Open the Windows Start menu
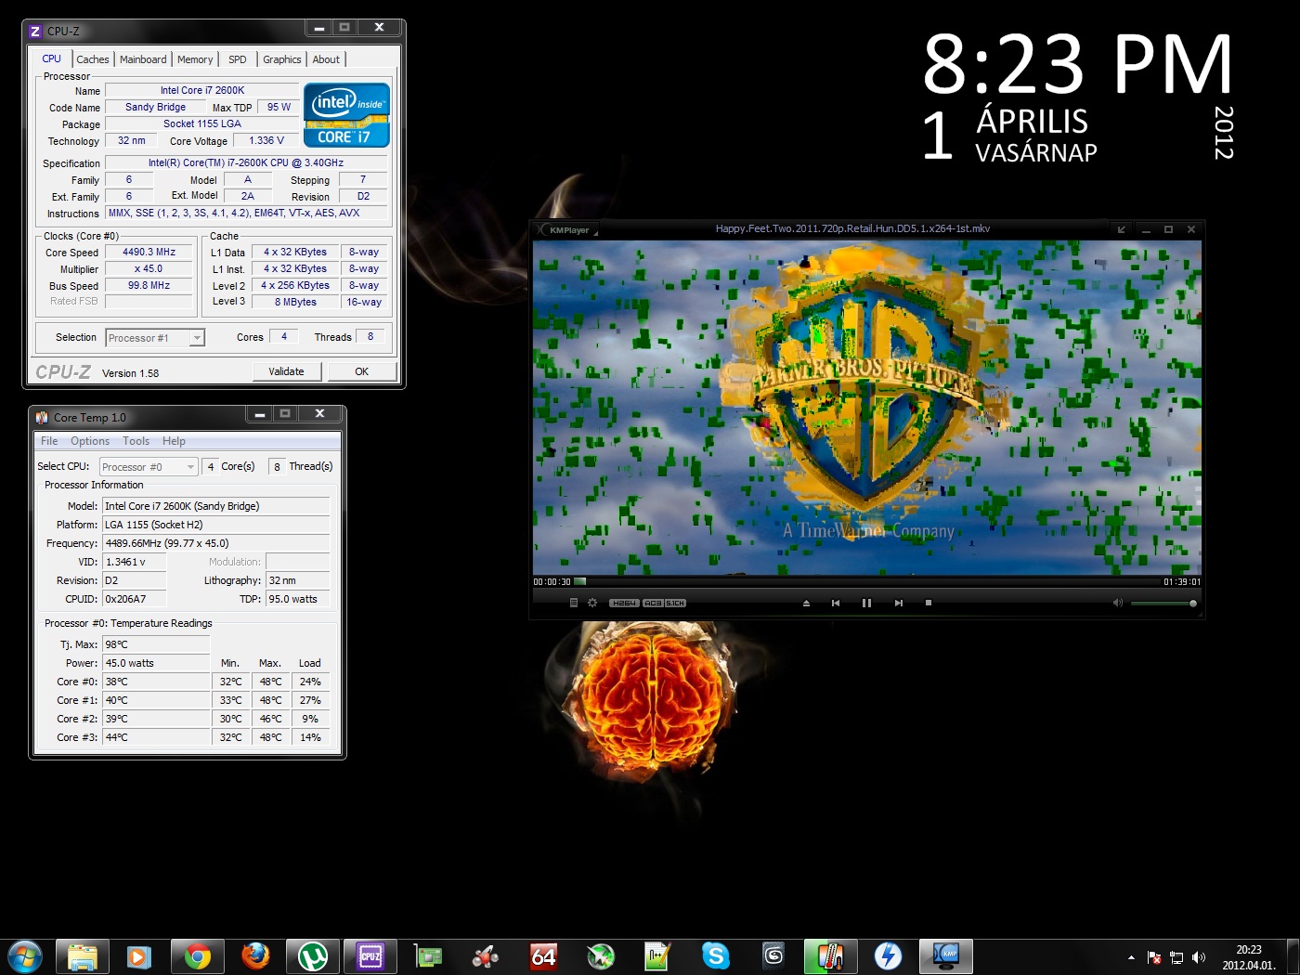 [x=24, y=956]
